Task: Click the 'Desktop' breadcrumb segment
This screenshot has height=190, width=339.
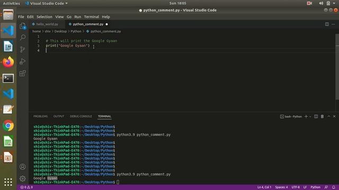Action: pyautogui.click(x=60, y=32)
